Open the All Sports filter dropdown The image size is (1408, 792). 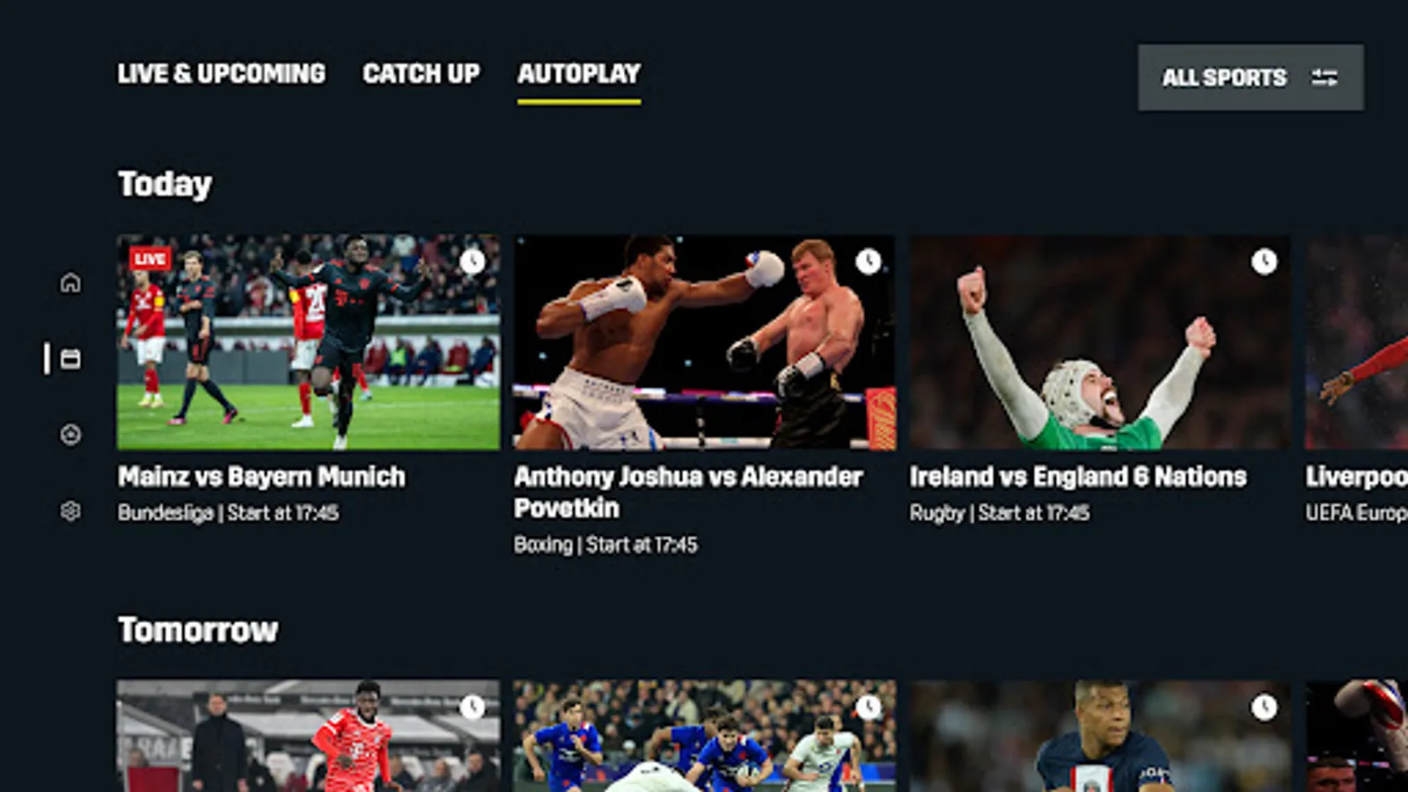[x=1250, y=77]
